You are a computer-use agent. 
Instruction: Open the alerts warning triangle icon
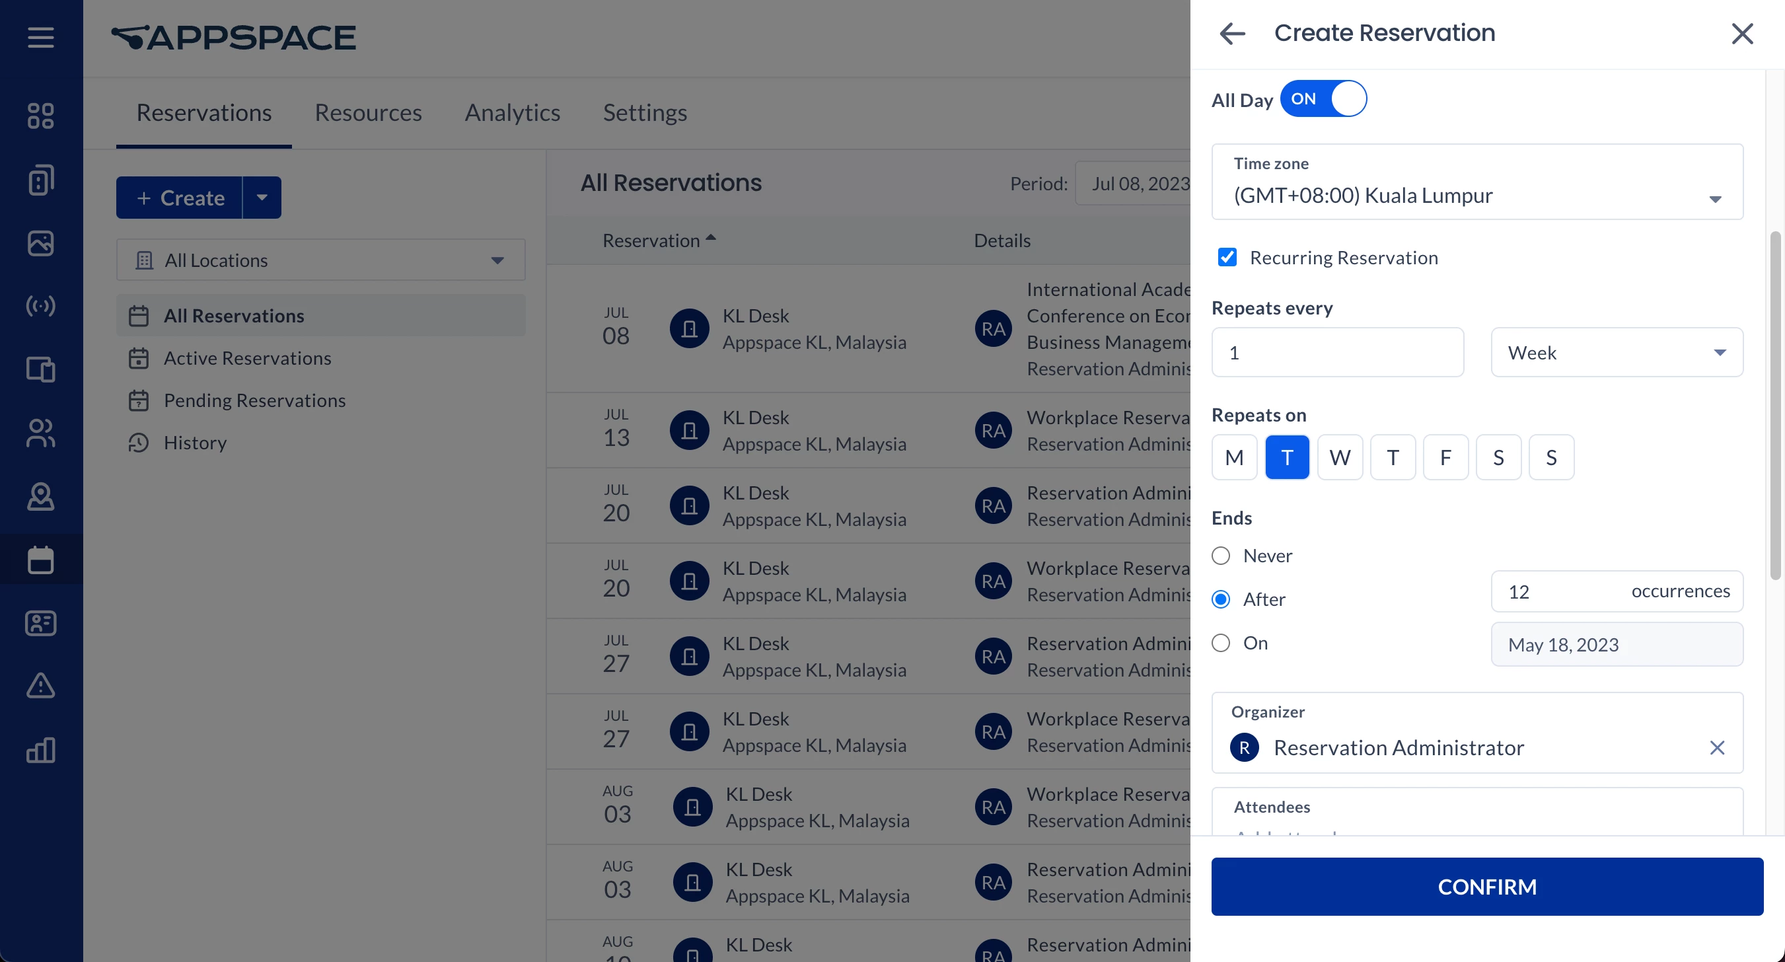pyautogui.click(x=40, y=685)
